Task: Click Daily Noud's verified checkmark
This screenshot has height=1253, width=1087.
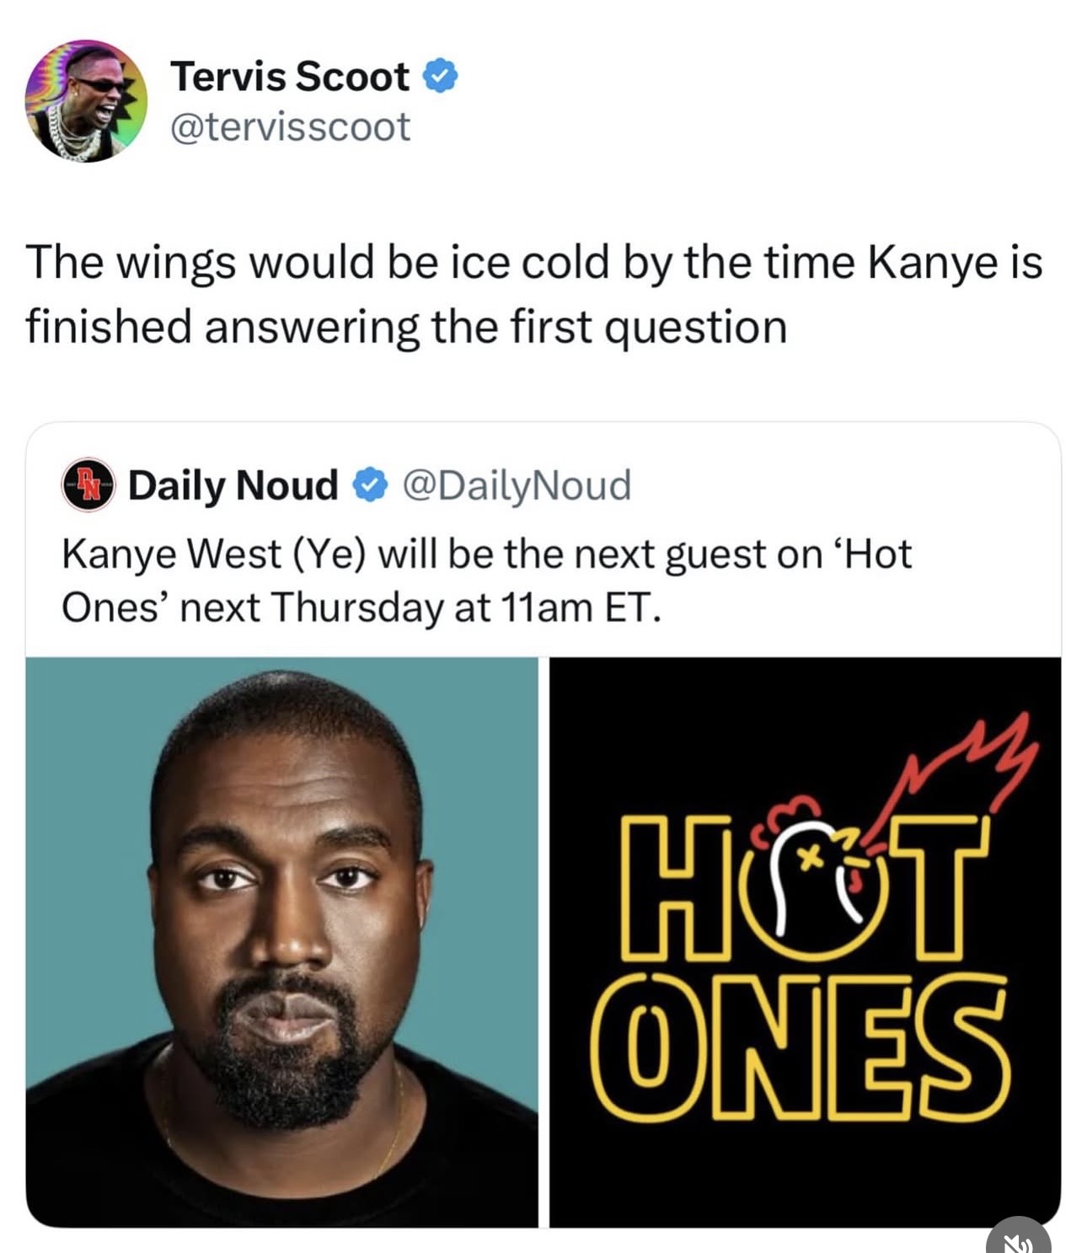Action: [x=368, y=485]
